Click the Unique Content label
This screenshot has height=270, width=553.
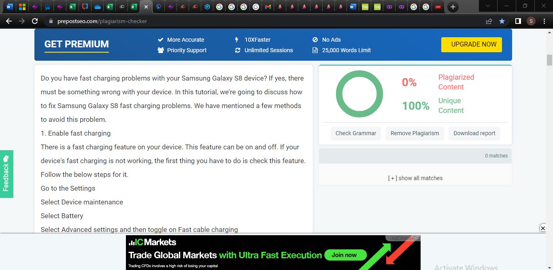(451, 106)
